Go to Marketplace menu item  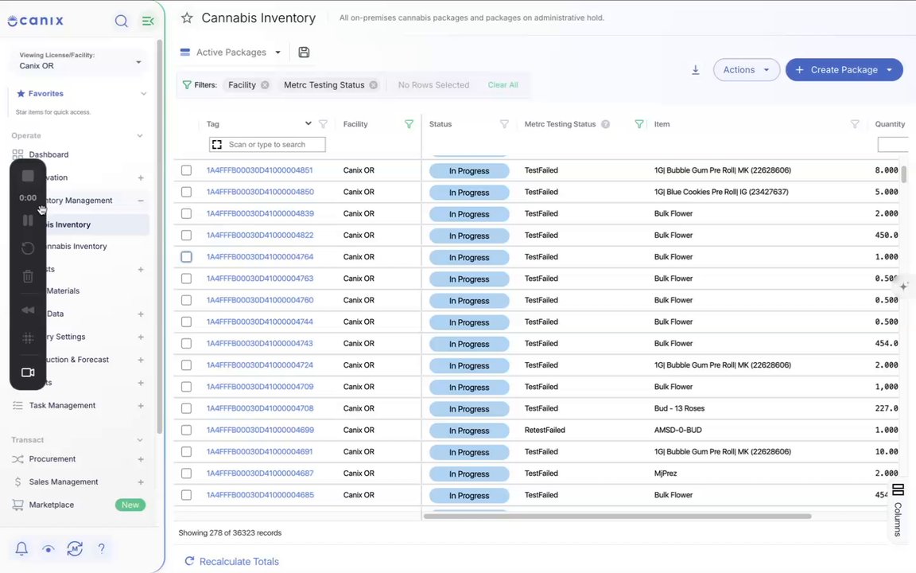pyautogui.click(x=52, y=505)
